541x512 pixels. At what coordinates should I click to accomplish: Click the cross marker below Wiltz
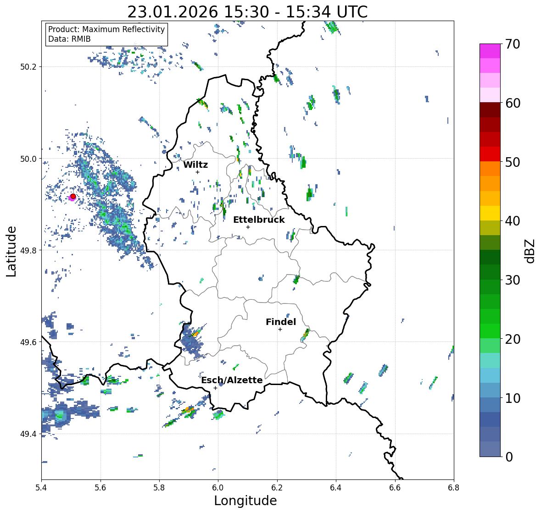[x=197, y=172]
